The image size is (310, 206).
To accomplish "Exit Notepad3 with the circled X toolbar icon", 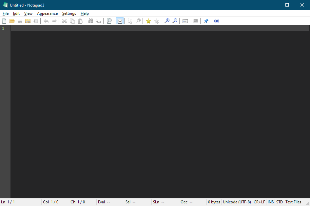I will click(216, 21).
